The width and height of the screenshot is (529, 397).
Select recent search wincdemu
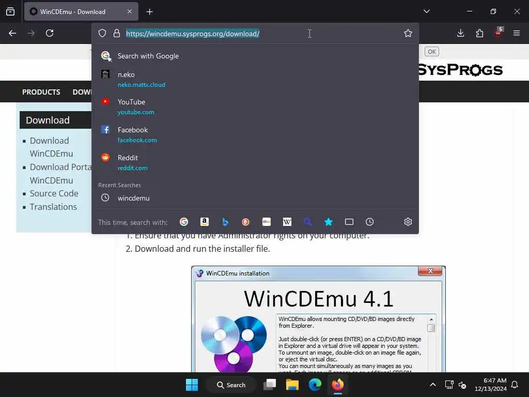pos(255,198)
